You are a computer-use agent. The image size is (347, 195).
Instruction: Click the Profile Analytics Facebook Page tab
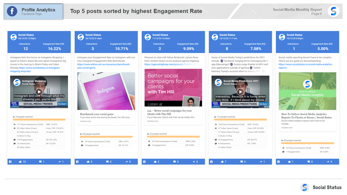[x=33, y=11]
